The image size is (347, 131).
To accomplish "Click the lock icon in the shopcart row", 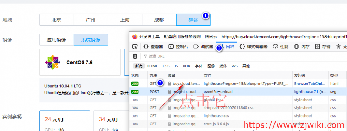I will click(169, 108).
